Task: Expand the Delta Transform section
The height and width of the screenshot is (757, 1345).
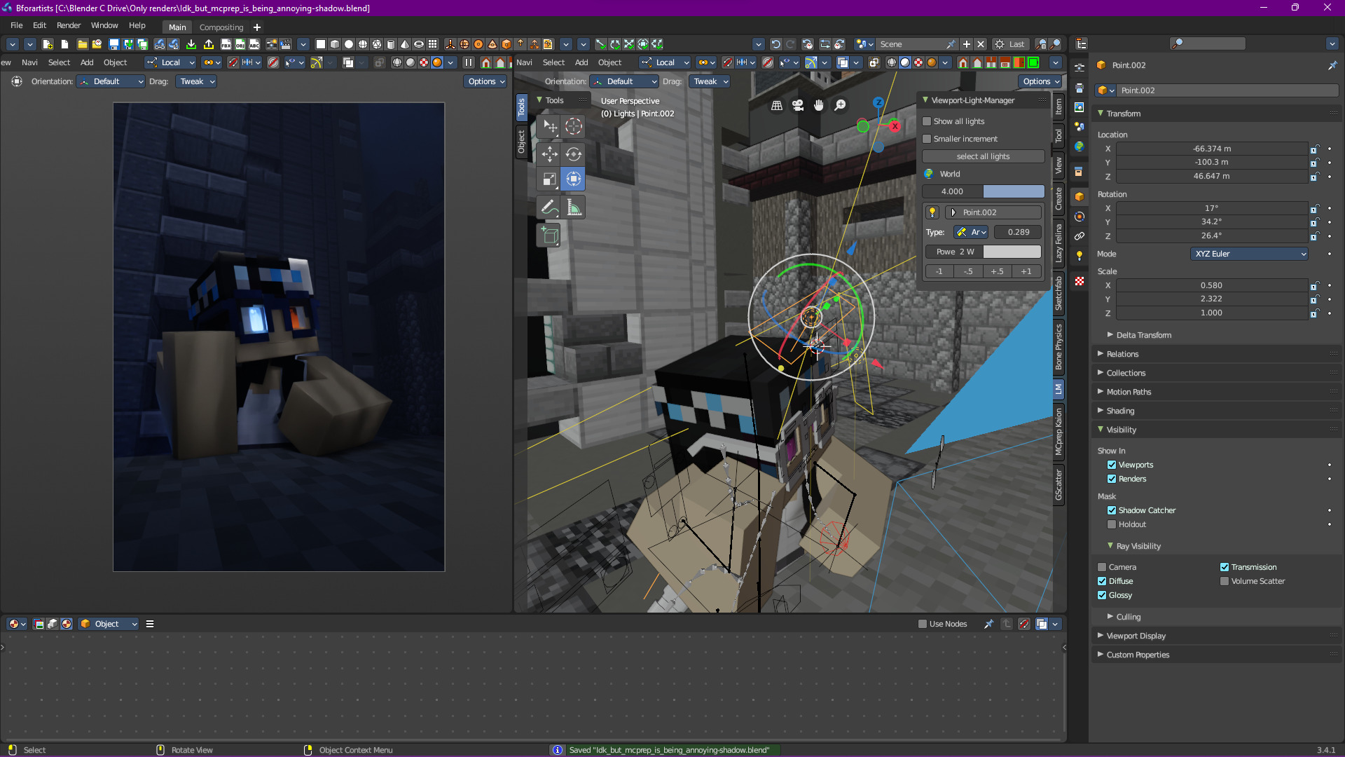Action: pyautogui.click(x=1143, y=335)
